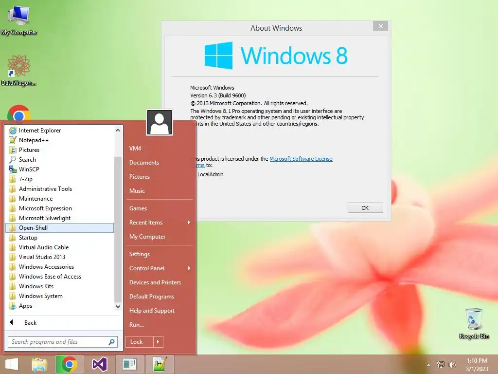Click OK in About Windows dialog

coord(365,207)
